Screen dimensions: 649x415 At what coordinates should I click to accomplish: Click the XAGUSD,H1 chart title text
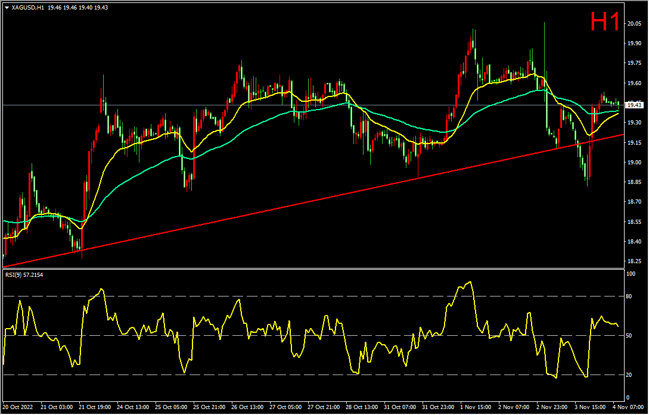(x=29, y=7)
